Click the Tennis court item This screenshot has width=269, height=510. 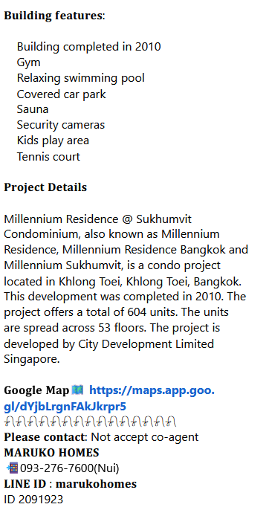(48, 157)
